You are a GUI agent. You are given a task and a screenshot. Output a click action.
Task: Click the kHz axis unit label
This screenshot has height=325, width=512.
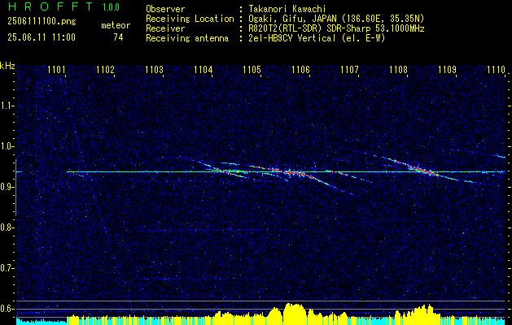[x=7, y=66]
